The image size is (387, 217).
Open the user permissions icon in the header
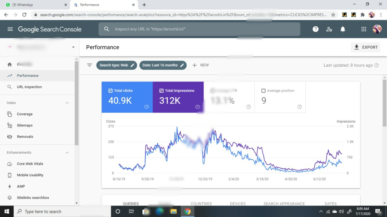(329, 29)
